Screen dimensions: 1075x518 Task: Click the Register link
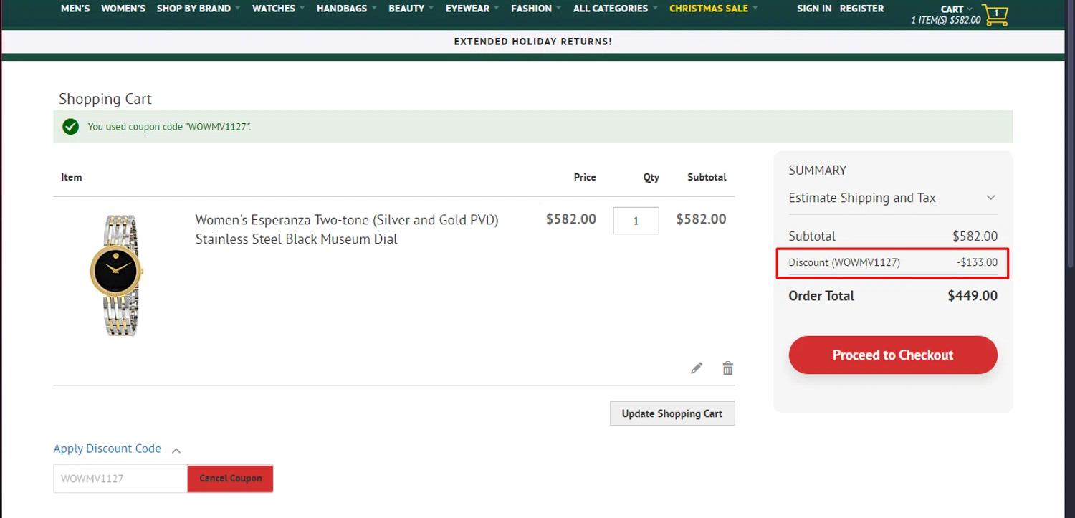click(861, 9)
